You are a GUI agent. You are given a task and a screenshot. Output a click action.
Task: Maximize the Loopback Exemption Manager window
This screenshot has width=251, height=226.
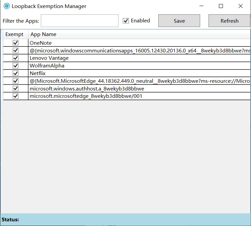(x=221, y=6)
